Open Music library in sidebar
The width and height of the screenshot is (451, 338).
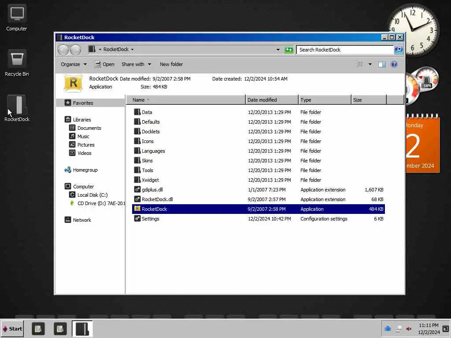pos(79,136)
